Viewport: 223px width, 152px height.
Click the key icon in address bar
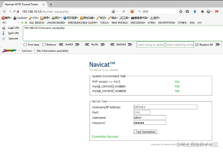click(x=14, y=12)
